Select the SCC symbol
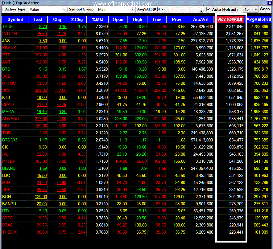The height and width of the screenshot is (249, 273). (6, 90)
